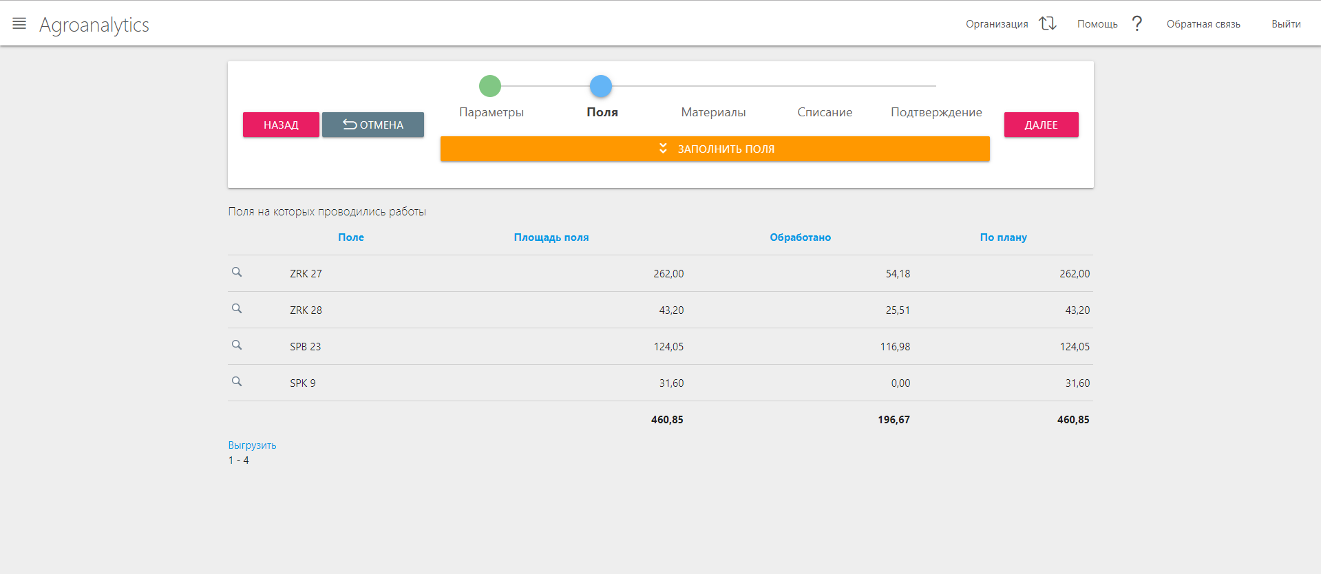Go to the Списание step
This screenshot has height=574, width=1321.
pos(825,112)
